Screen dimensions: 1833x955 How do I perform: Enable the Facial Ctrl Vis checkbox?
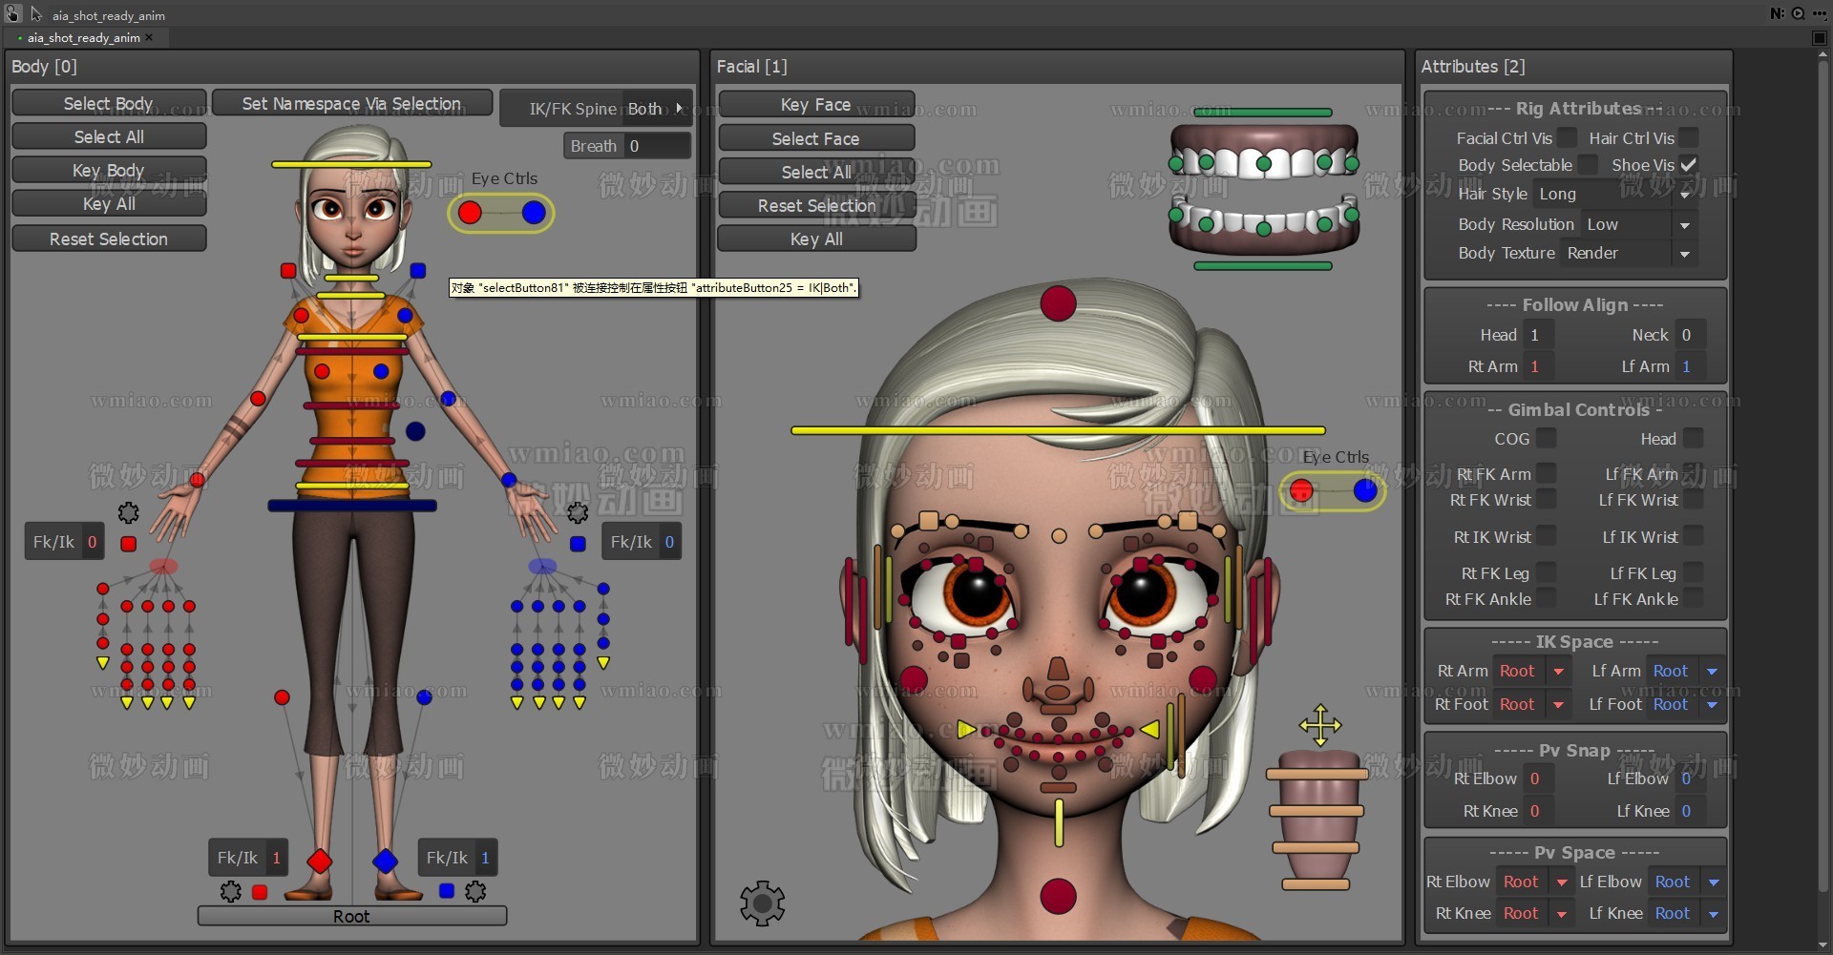pos(1568,138)
